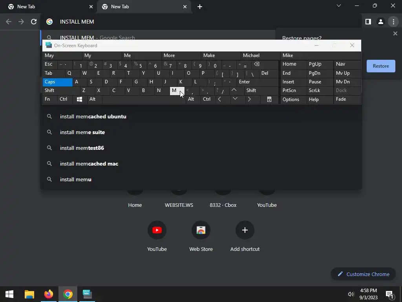The height and width of the screenshot is (302, 402).
Task: Toggle the left Shift key
Action: pyautogui.click(x=61, y=90)
